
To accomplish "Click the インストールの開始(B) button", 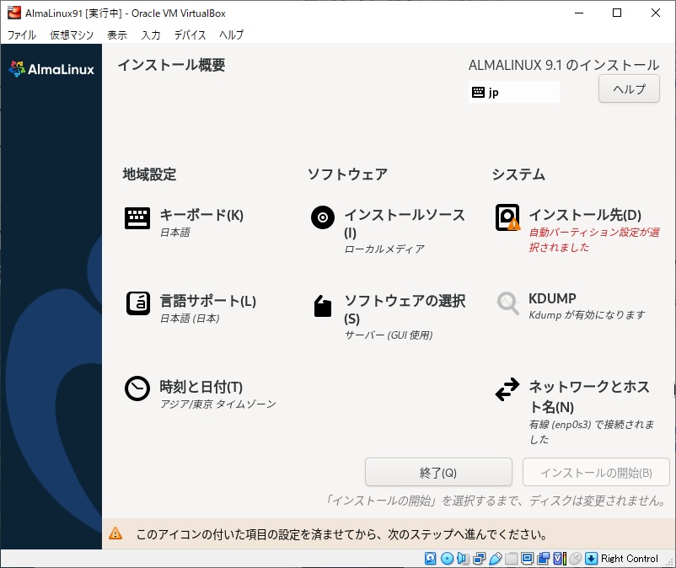I will [x=596, y=472].
